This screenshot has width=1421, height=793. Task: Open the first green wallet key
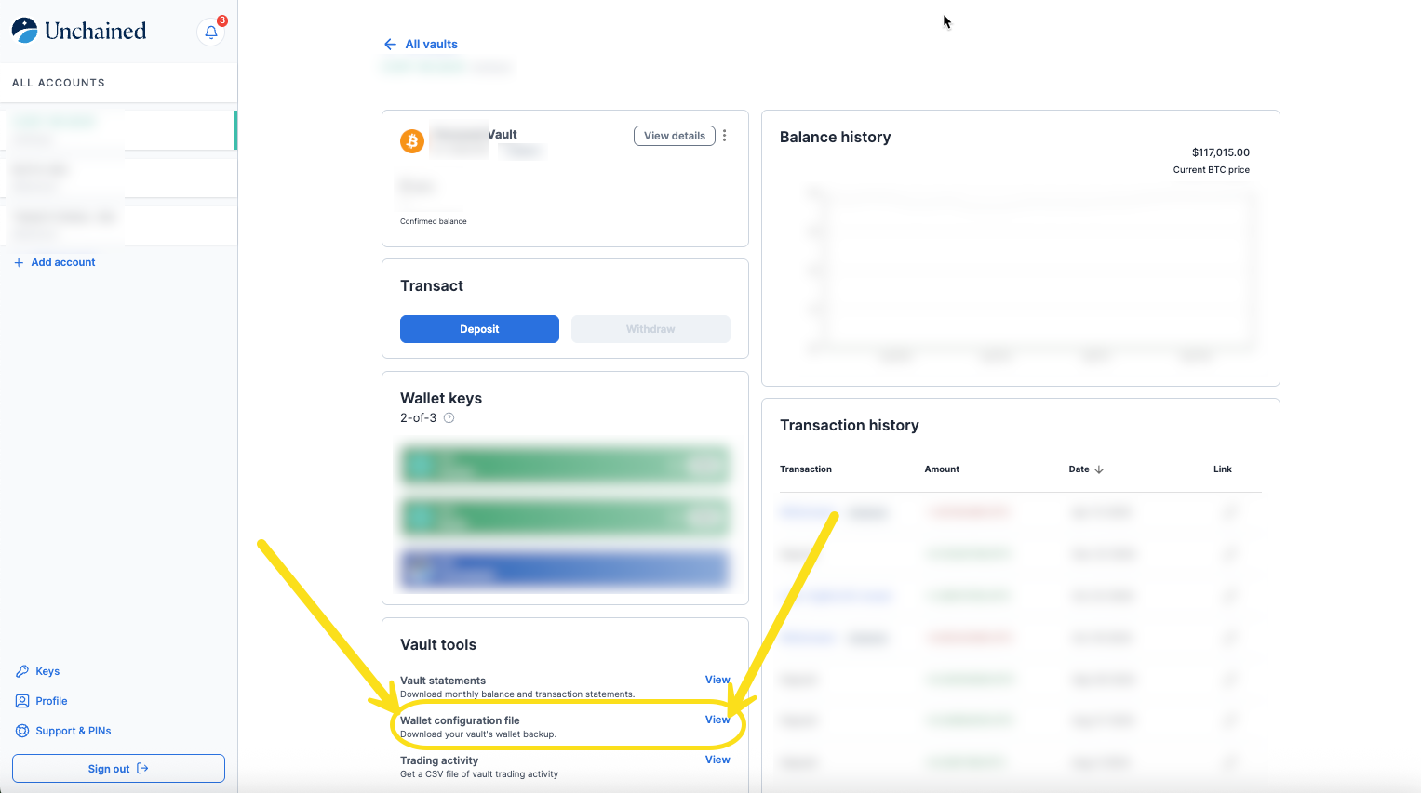(x=565, y=465)
